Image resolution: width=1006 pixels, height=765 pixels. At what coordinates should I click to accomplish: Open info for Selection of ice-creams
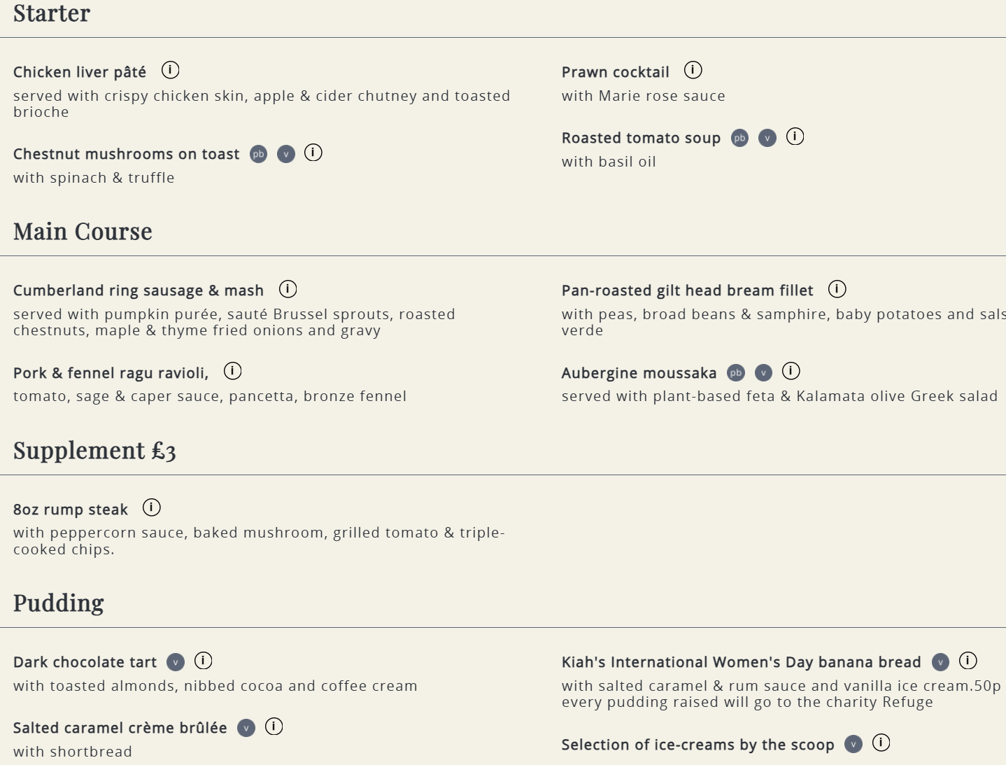click(x=881, y=743)
